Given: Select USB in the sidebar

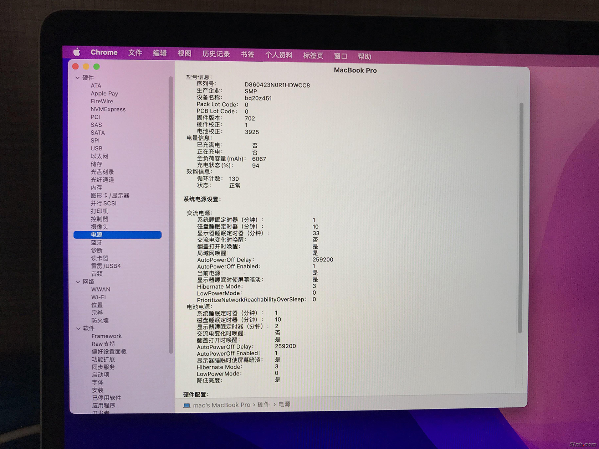Looking at the screenshot, I should [x=96, y=148].
